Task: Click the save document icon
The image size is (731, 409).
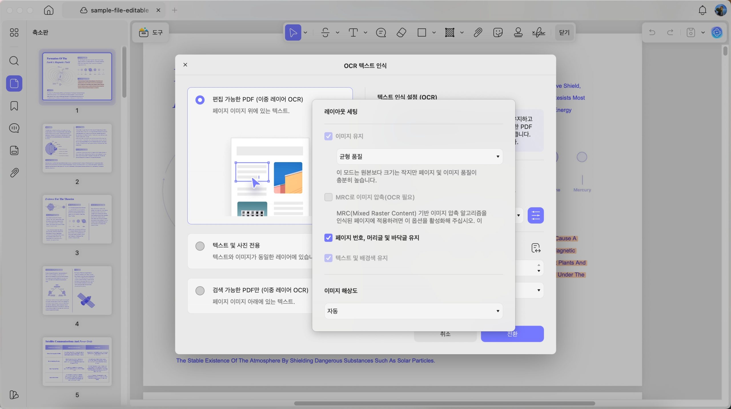Action: click(x=691, y=33)
